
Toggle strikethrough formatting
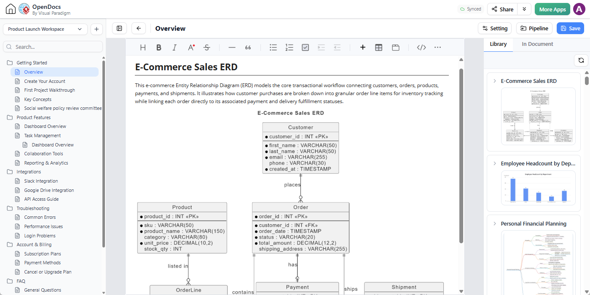(x=206, y=48)
